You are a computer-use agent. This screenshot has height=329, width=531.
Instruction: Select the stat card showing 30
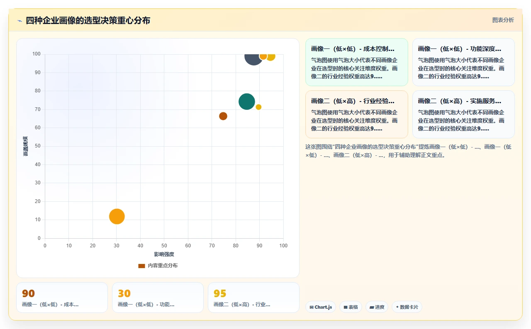coord(158,298)
